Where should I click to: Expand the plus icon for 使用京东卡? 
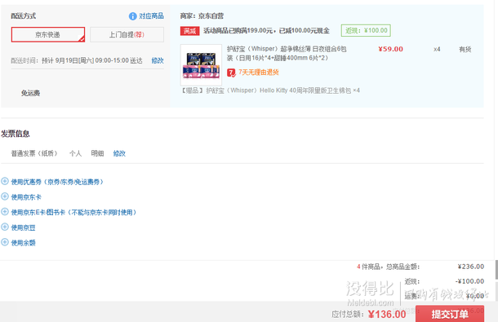pyautogui.click(x=5, y=196)
